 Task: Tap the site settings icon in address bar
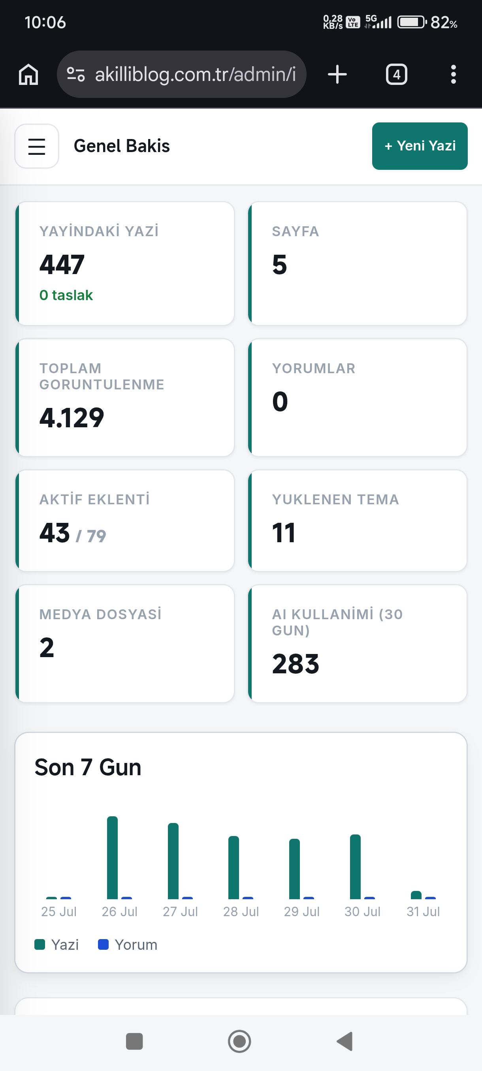coord(76,74)
